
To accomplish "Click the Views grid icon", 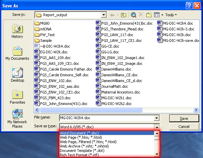I will point(157,15).
